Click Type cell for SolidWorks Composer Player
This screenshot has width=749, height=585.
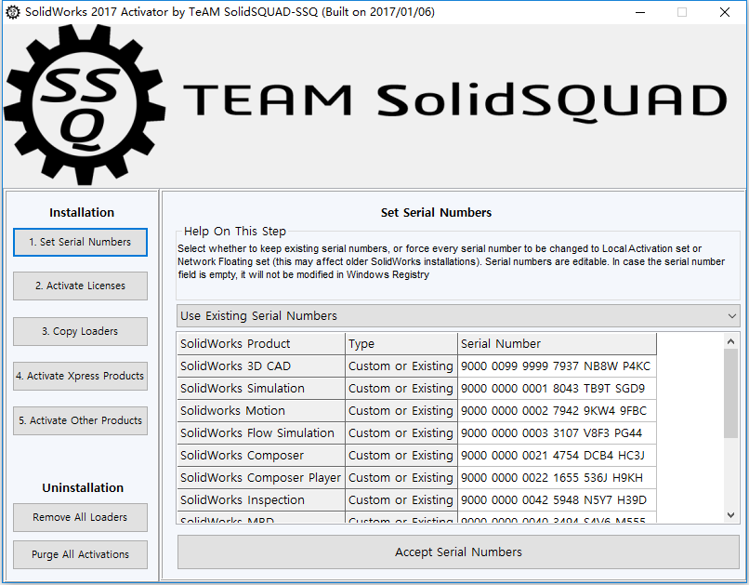[x=401, y=477]
